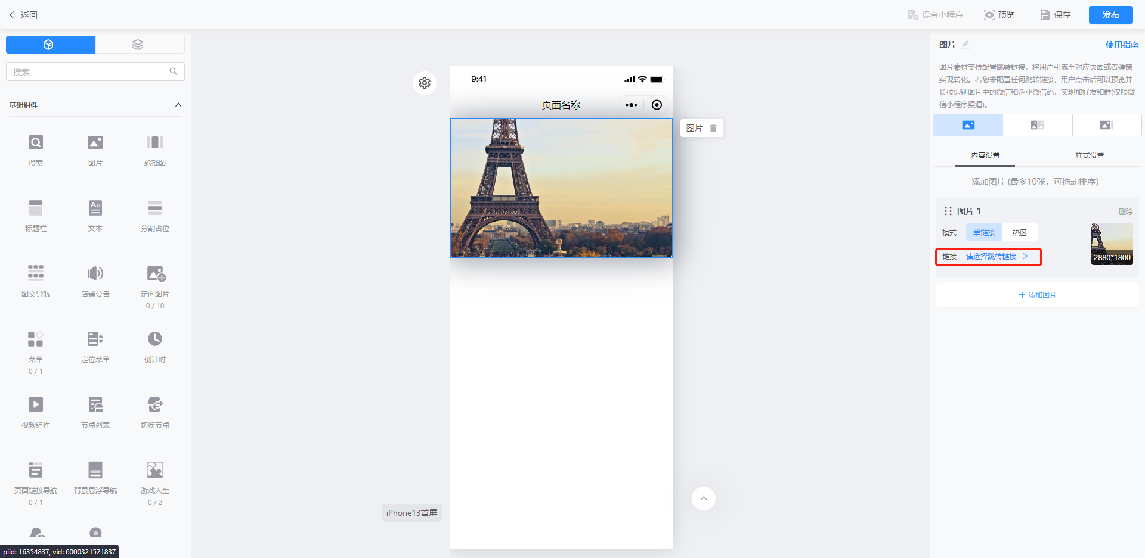Image resolution: width=1145 pixels, height=558 pixels.
Task: Select the Eiffel Tower image on canvas
Action: point(561,188)
